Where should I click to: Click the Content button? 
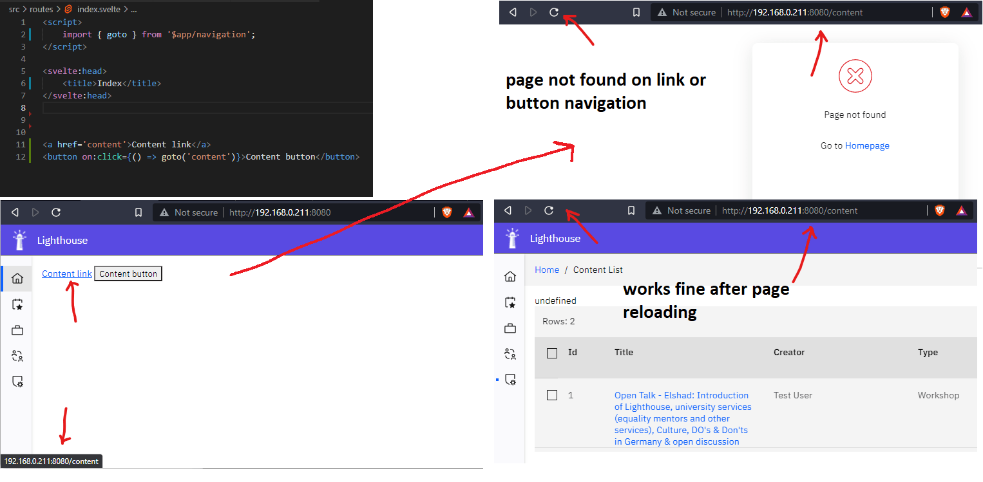click(128, 273)
